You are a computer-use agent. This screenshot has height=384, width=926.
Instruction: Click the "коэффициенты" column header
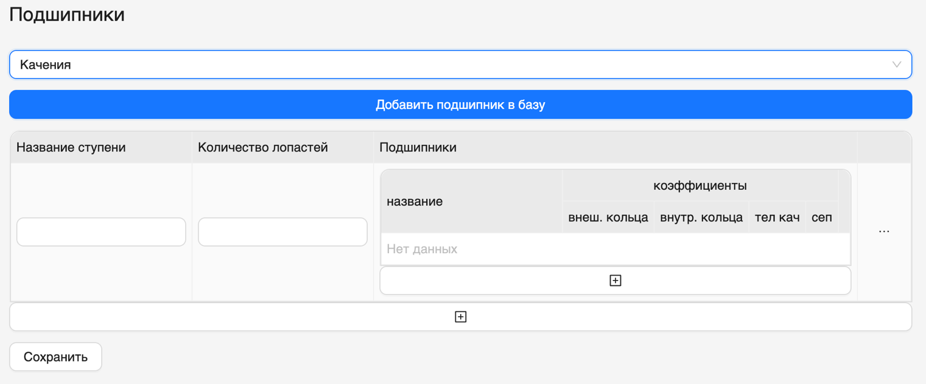pos(700,186)
